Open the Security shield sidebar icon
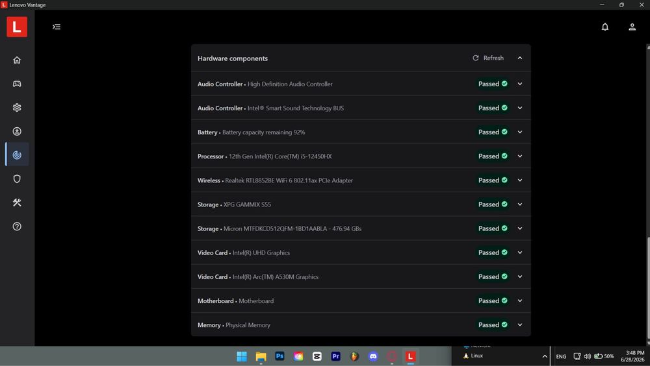Viewport: 650px width, 366px height. 17,179
